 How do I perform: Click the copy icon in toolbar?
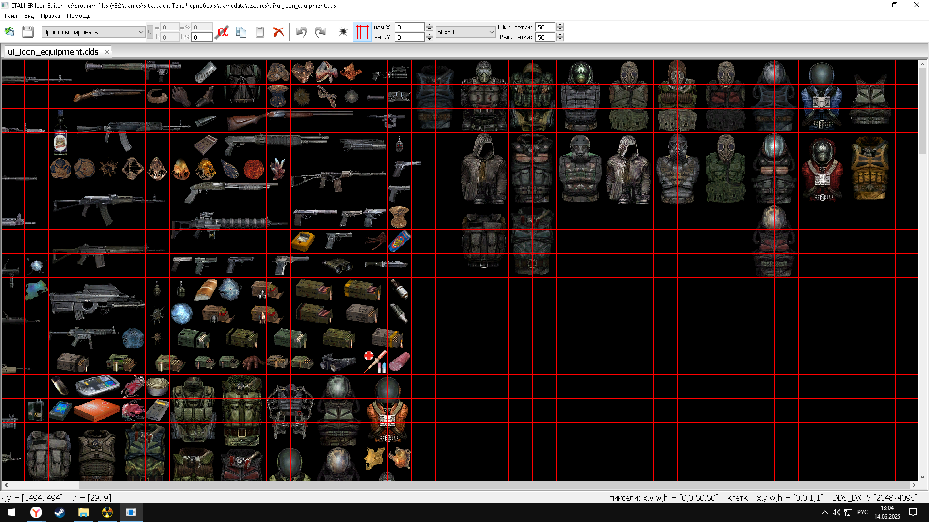click(241, 32)
